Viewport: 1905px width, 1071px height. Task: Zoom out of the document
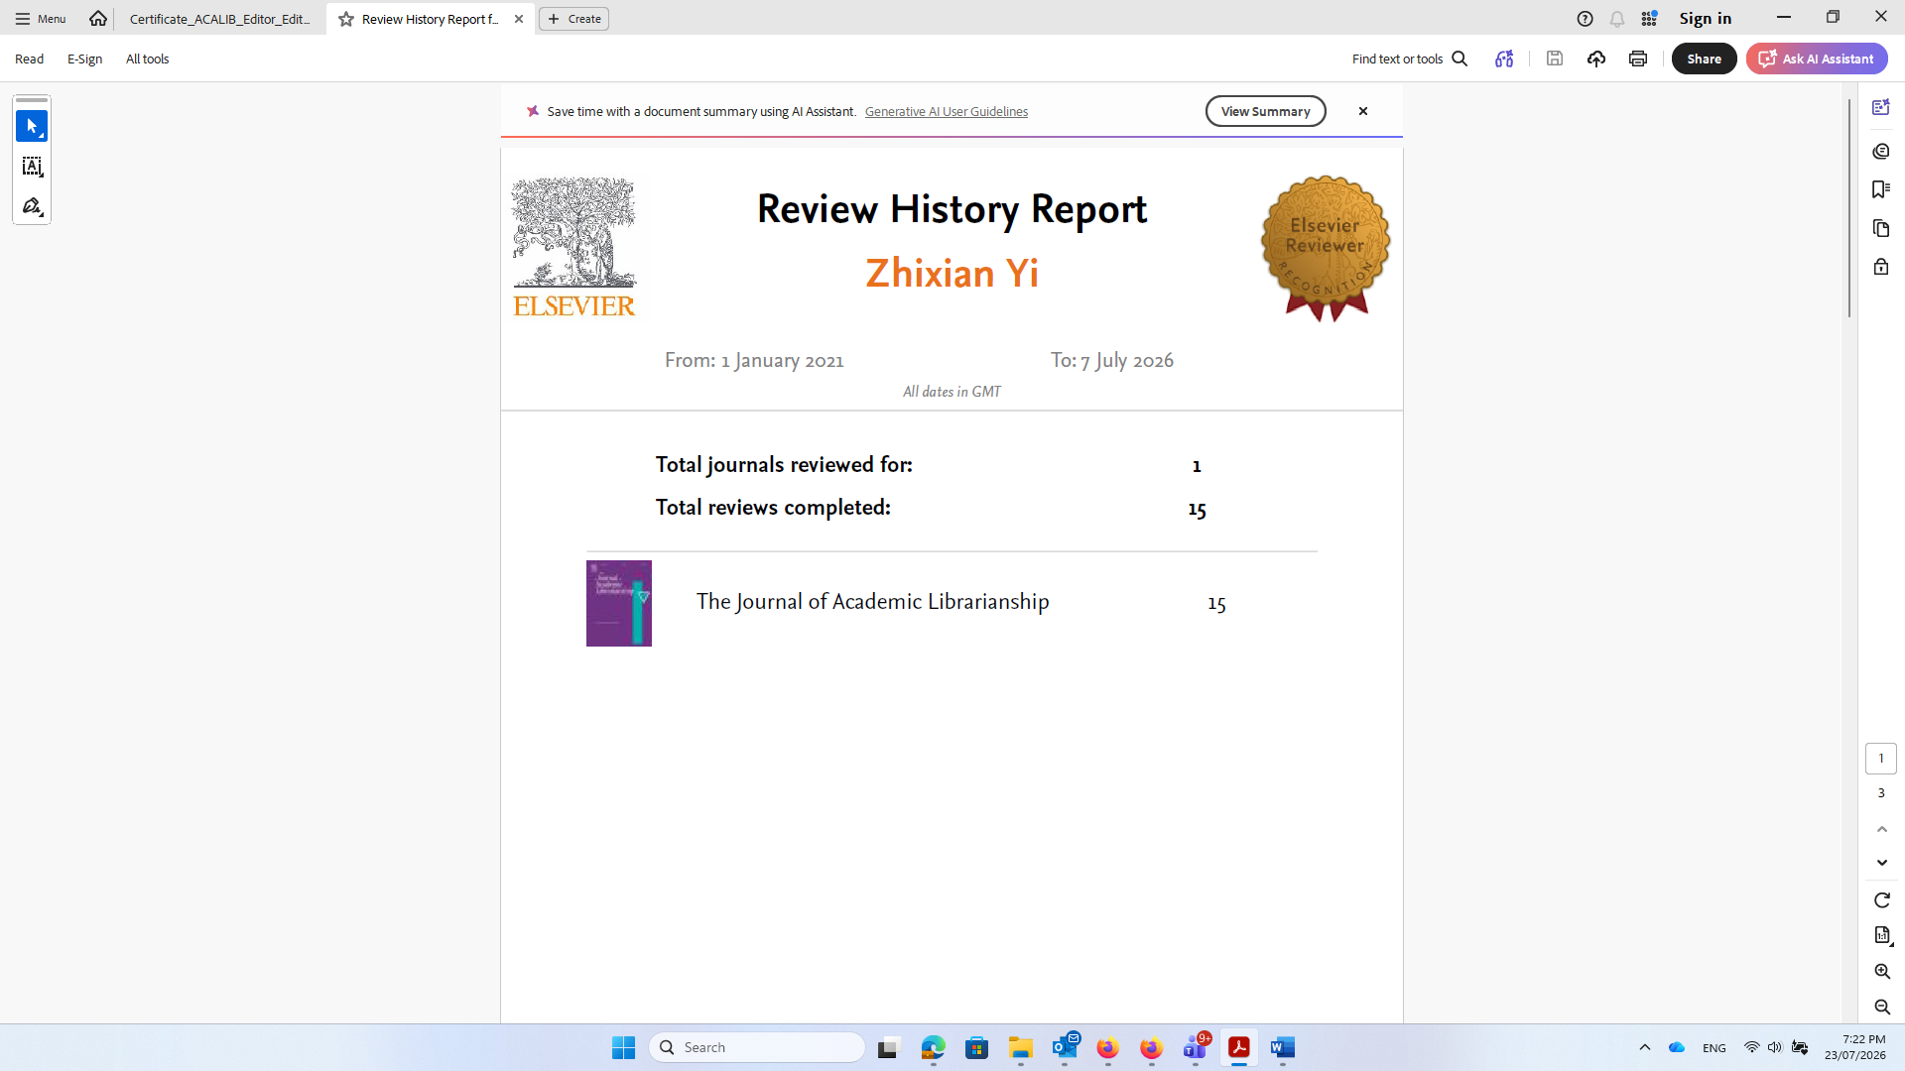[1882, 1008]
